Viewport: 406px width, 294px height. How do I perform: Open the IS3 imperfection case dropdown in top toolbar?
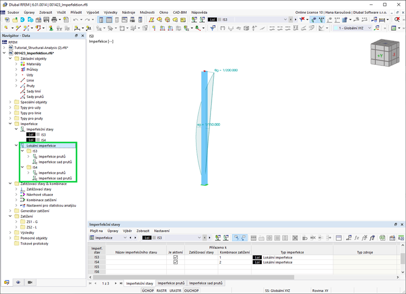coord(285,20)
